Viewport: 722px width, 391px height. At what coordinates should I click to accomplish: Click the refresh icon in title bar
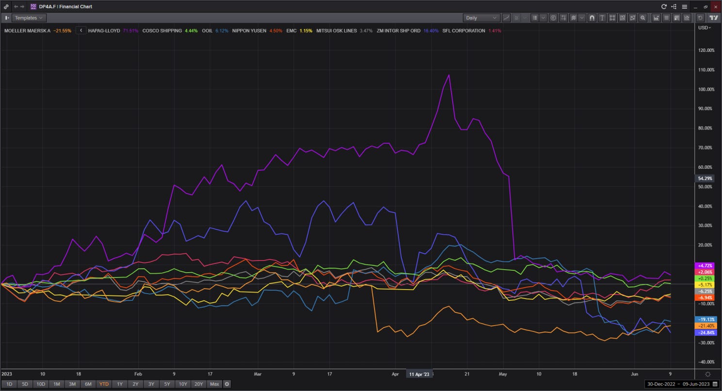point(664,7)
